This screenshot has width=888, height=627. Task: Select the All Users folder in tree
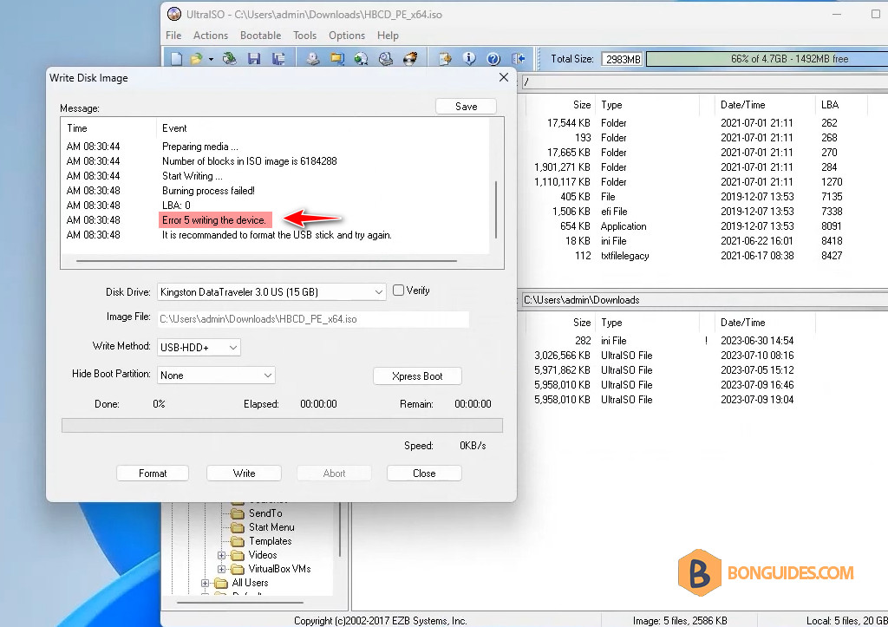tap(250, 583)
